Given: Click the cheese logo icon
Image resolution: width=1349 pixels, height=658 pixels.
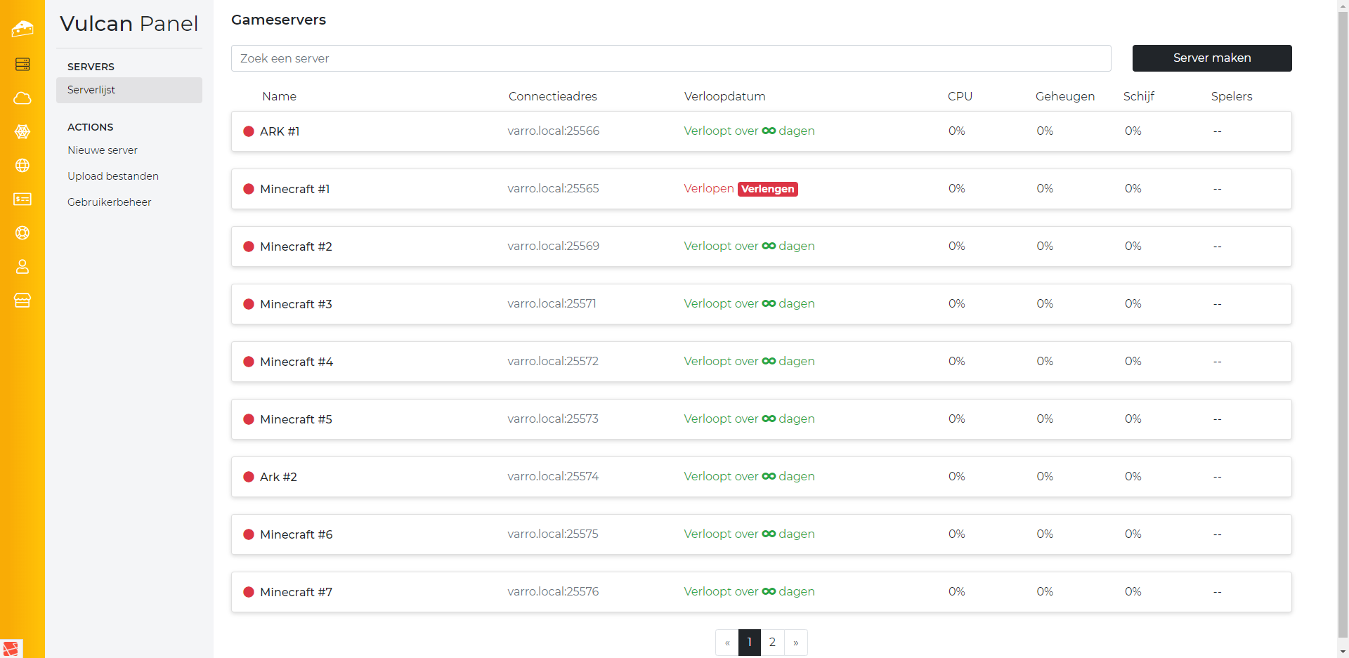Looking at the screenshot, I should click(22, 29).
